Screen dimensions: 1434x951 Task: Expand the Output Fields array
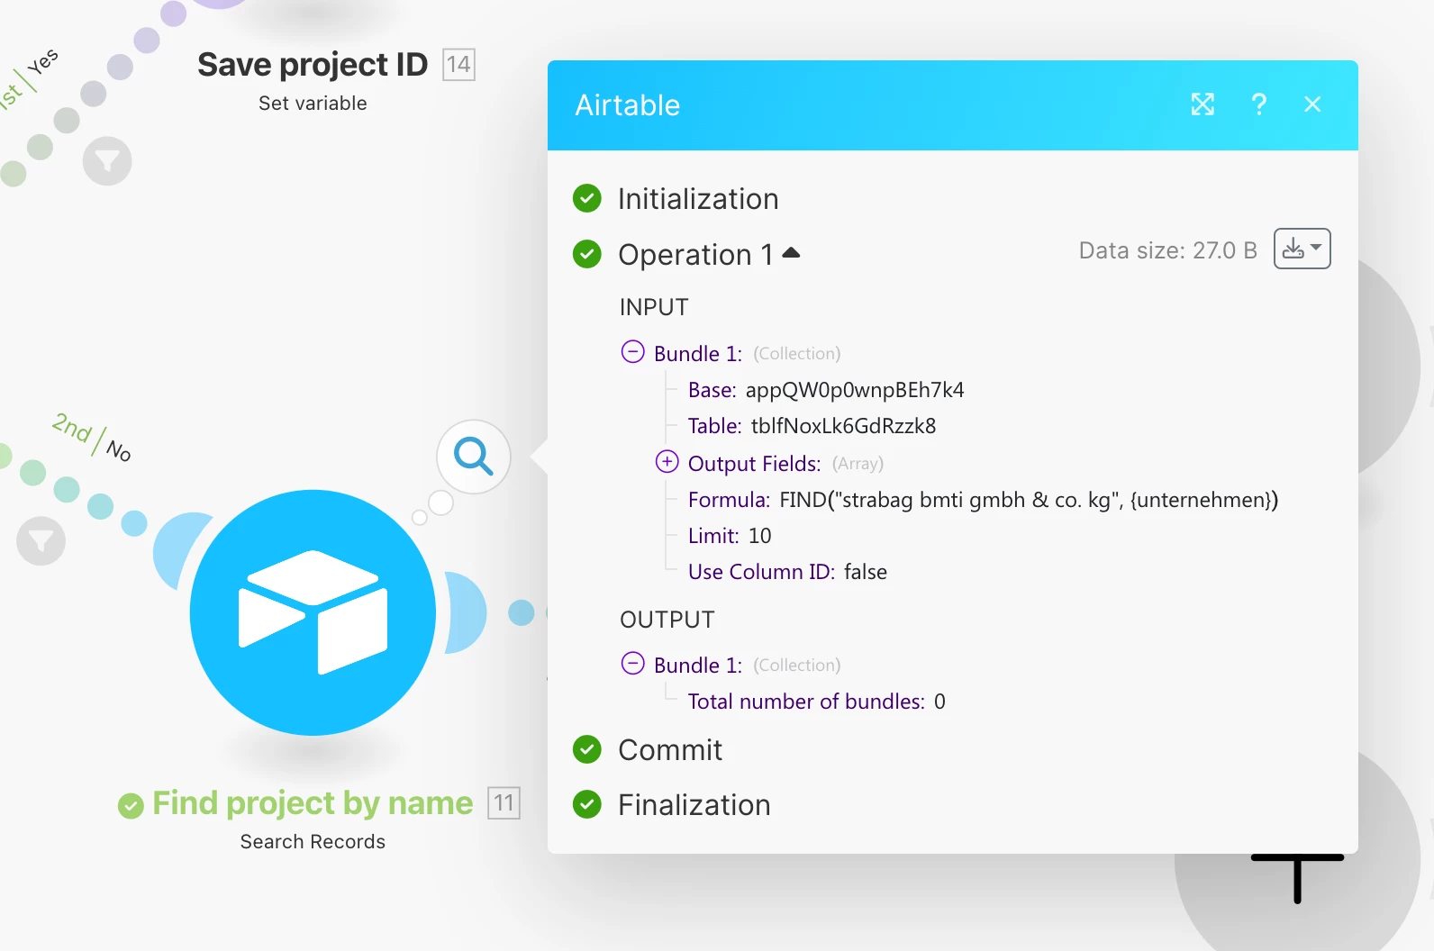click(667, 462)
